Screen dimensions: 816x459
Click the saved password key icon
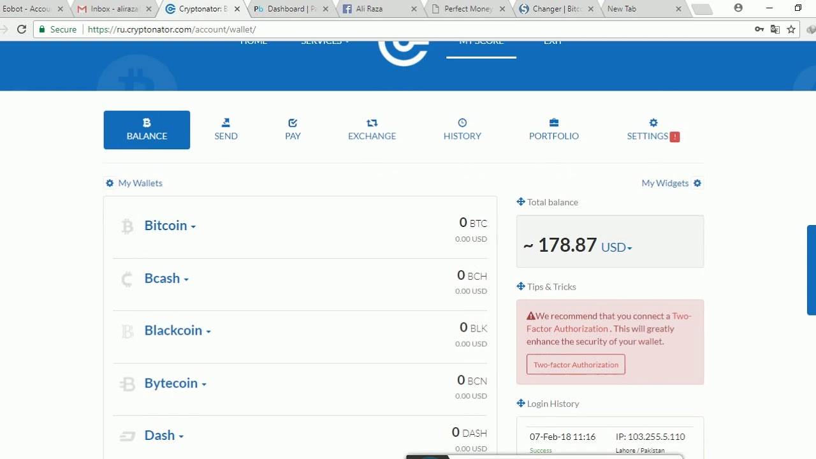click(x=759, y=29)
